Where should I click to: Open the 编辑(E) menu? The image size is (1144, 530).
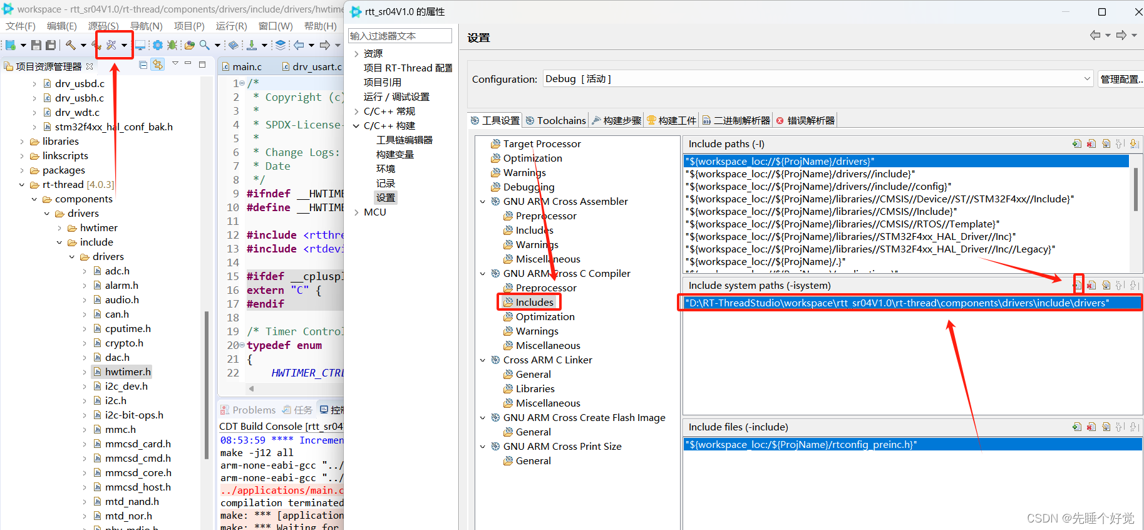click(62, 26)
